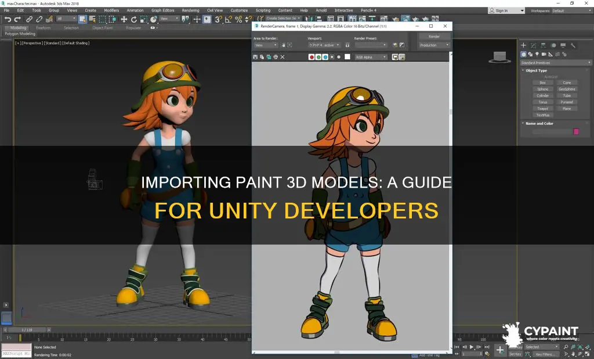Click the Unlink Selection icon

39,19
